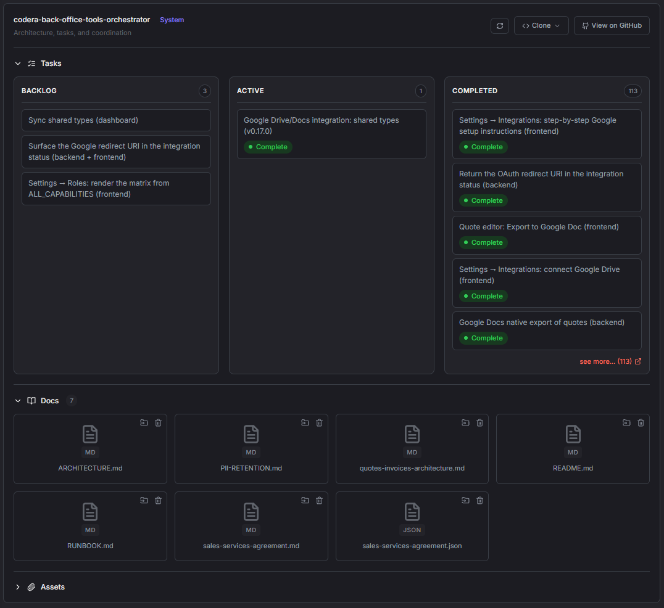Click the Docs book icon
This screenshot has height=608, width=664.
(31, 401)
